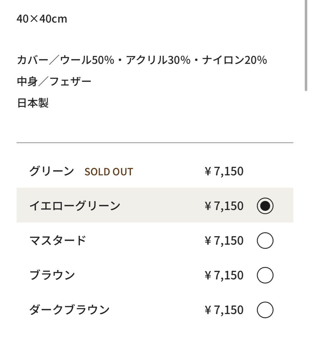Select the ブラウン color option
This screenshot has width=310, height=338.
pyautogui.click(x=265, y=275)
